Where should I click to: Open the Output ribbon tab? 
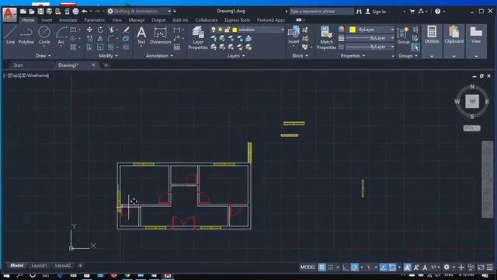pos(158,20)
